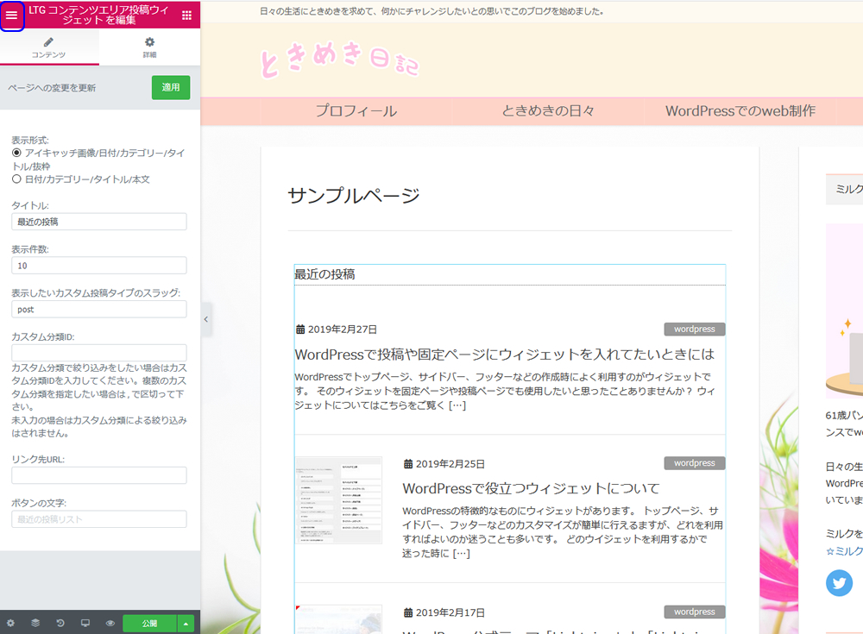This screenshot has width=863, height=634.
Task: Open responsive mode monitor icon
Action: (85, 623)
